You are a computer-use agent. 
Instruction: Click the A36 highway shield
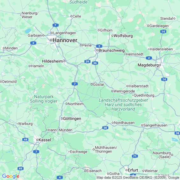(95, 63)
